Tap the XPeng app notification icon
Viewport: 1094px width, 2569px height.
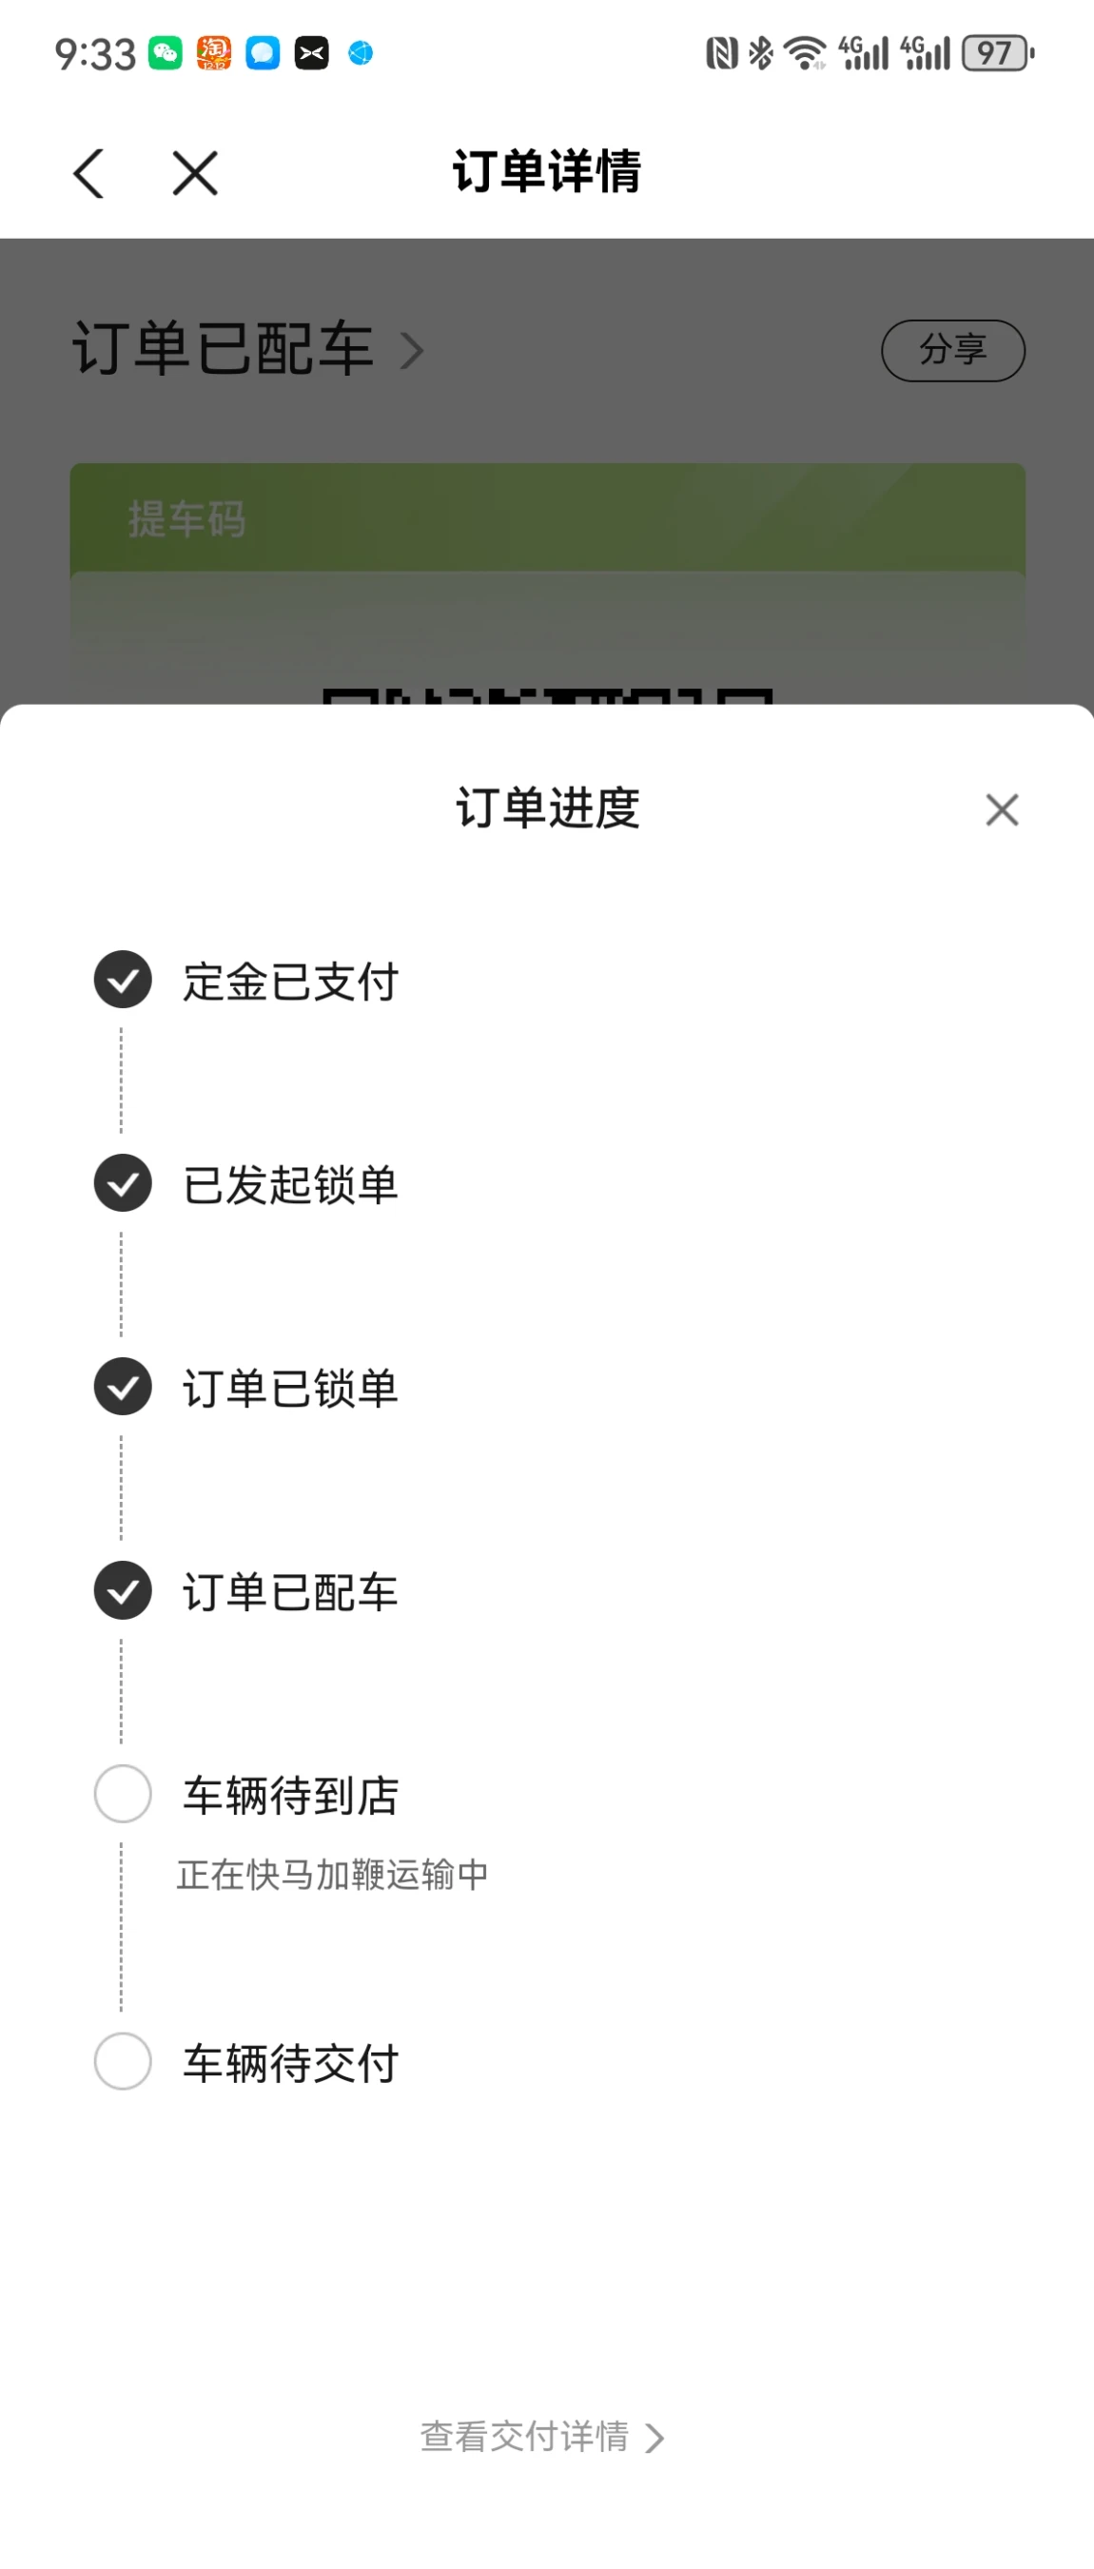click(312, 53)
